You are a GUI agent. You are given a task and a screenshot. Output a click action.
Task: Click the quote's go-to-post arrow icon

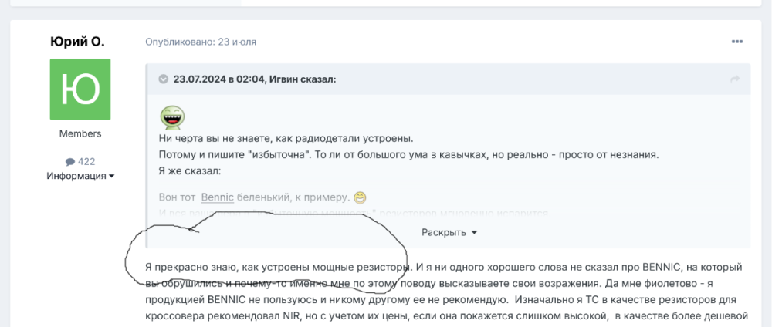tap(734, 79)
